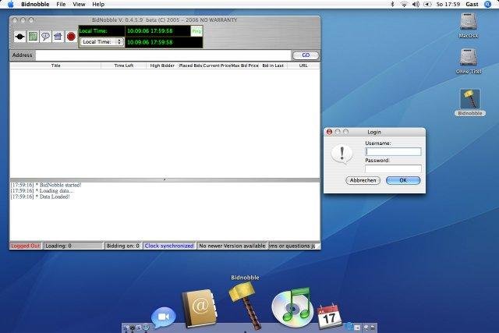The image size is (499, 333).
Task: Click the Wi-Fi AirPort menu bar icon
Action: (x=404, y=4)
